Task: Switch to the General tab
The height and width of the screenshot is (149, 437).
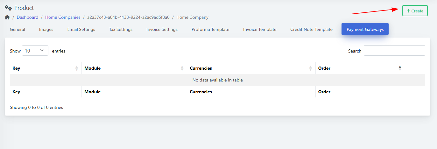Action: (18, 29)
